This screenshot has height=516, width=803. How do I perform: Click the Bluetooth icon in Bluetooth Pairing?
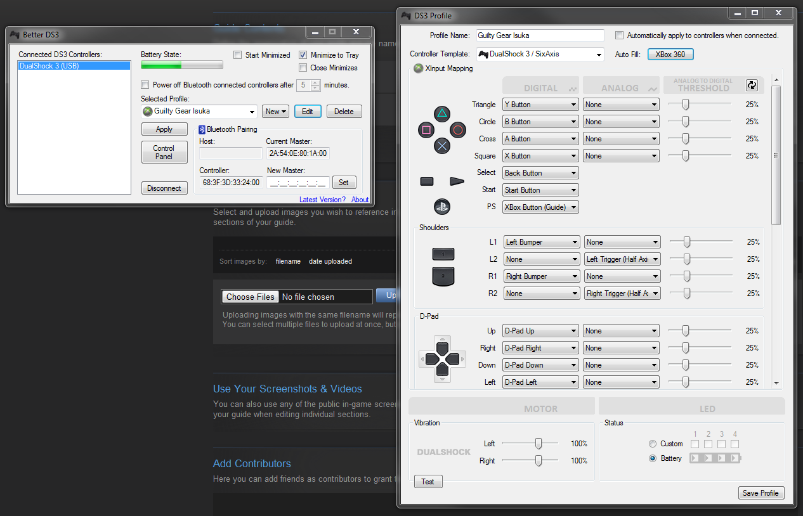tap(202, 129)
